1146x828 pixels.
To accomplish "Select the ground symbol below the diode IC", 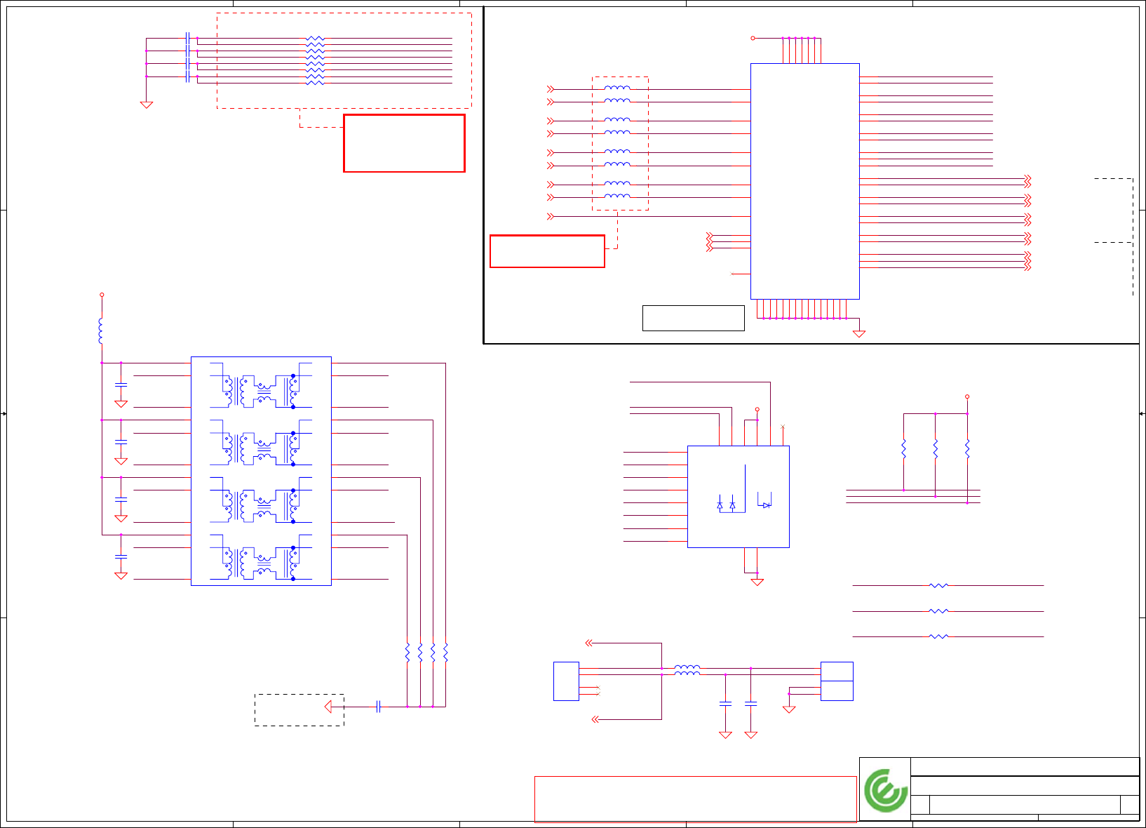I will [757, 582].
